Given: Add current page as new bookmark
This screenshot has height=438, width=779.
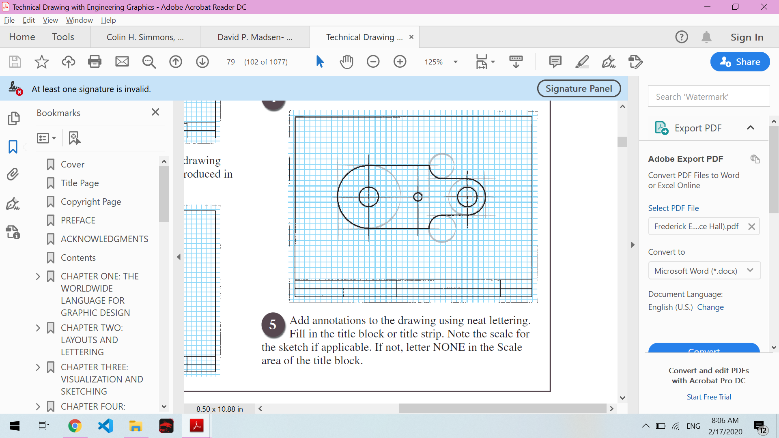Looking at the screenshot, I should point(74,138).
